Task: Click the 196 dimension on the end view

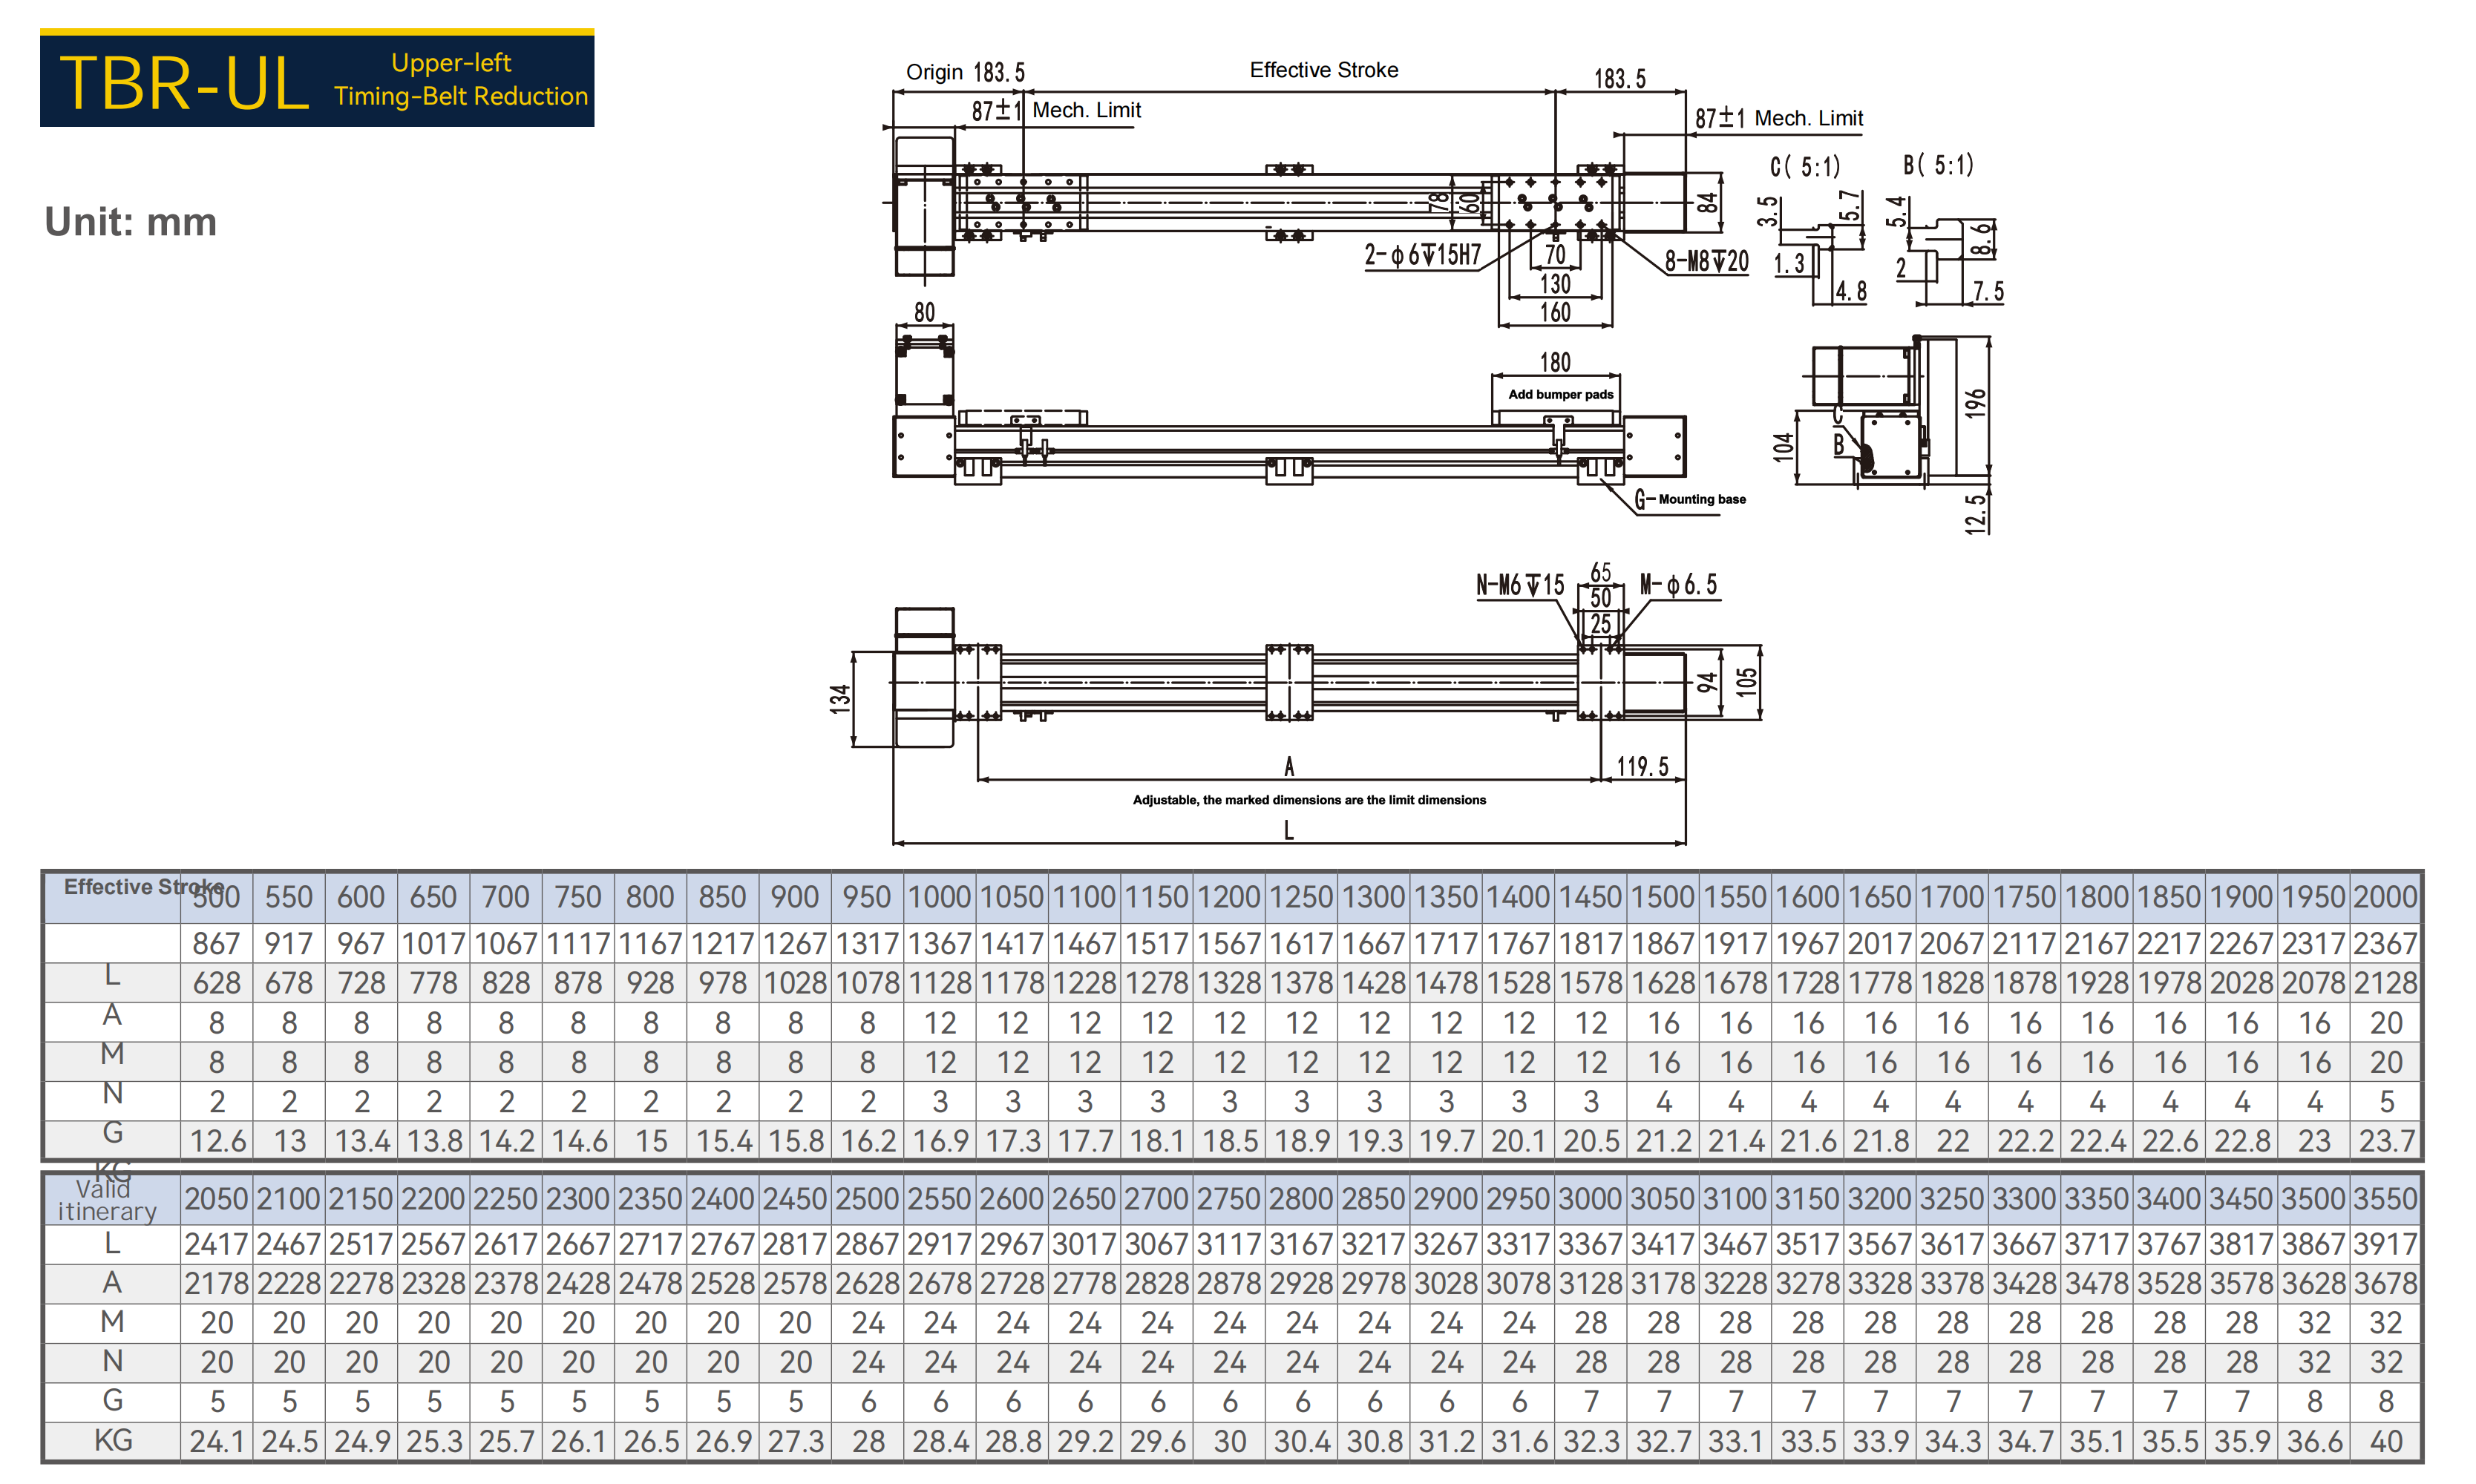Action: click(1975, 403)
